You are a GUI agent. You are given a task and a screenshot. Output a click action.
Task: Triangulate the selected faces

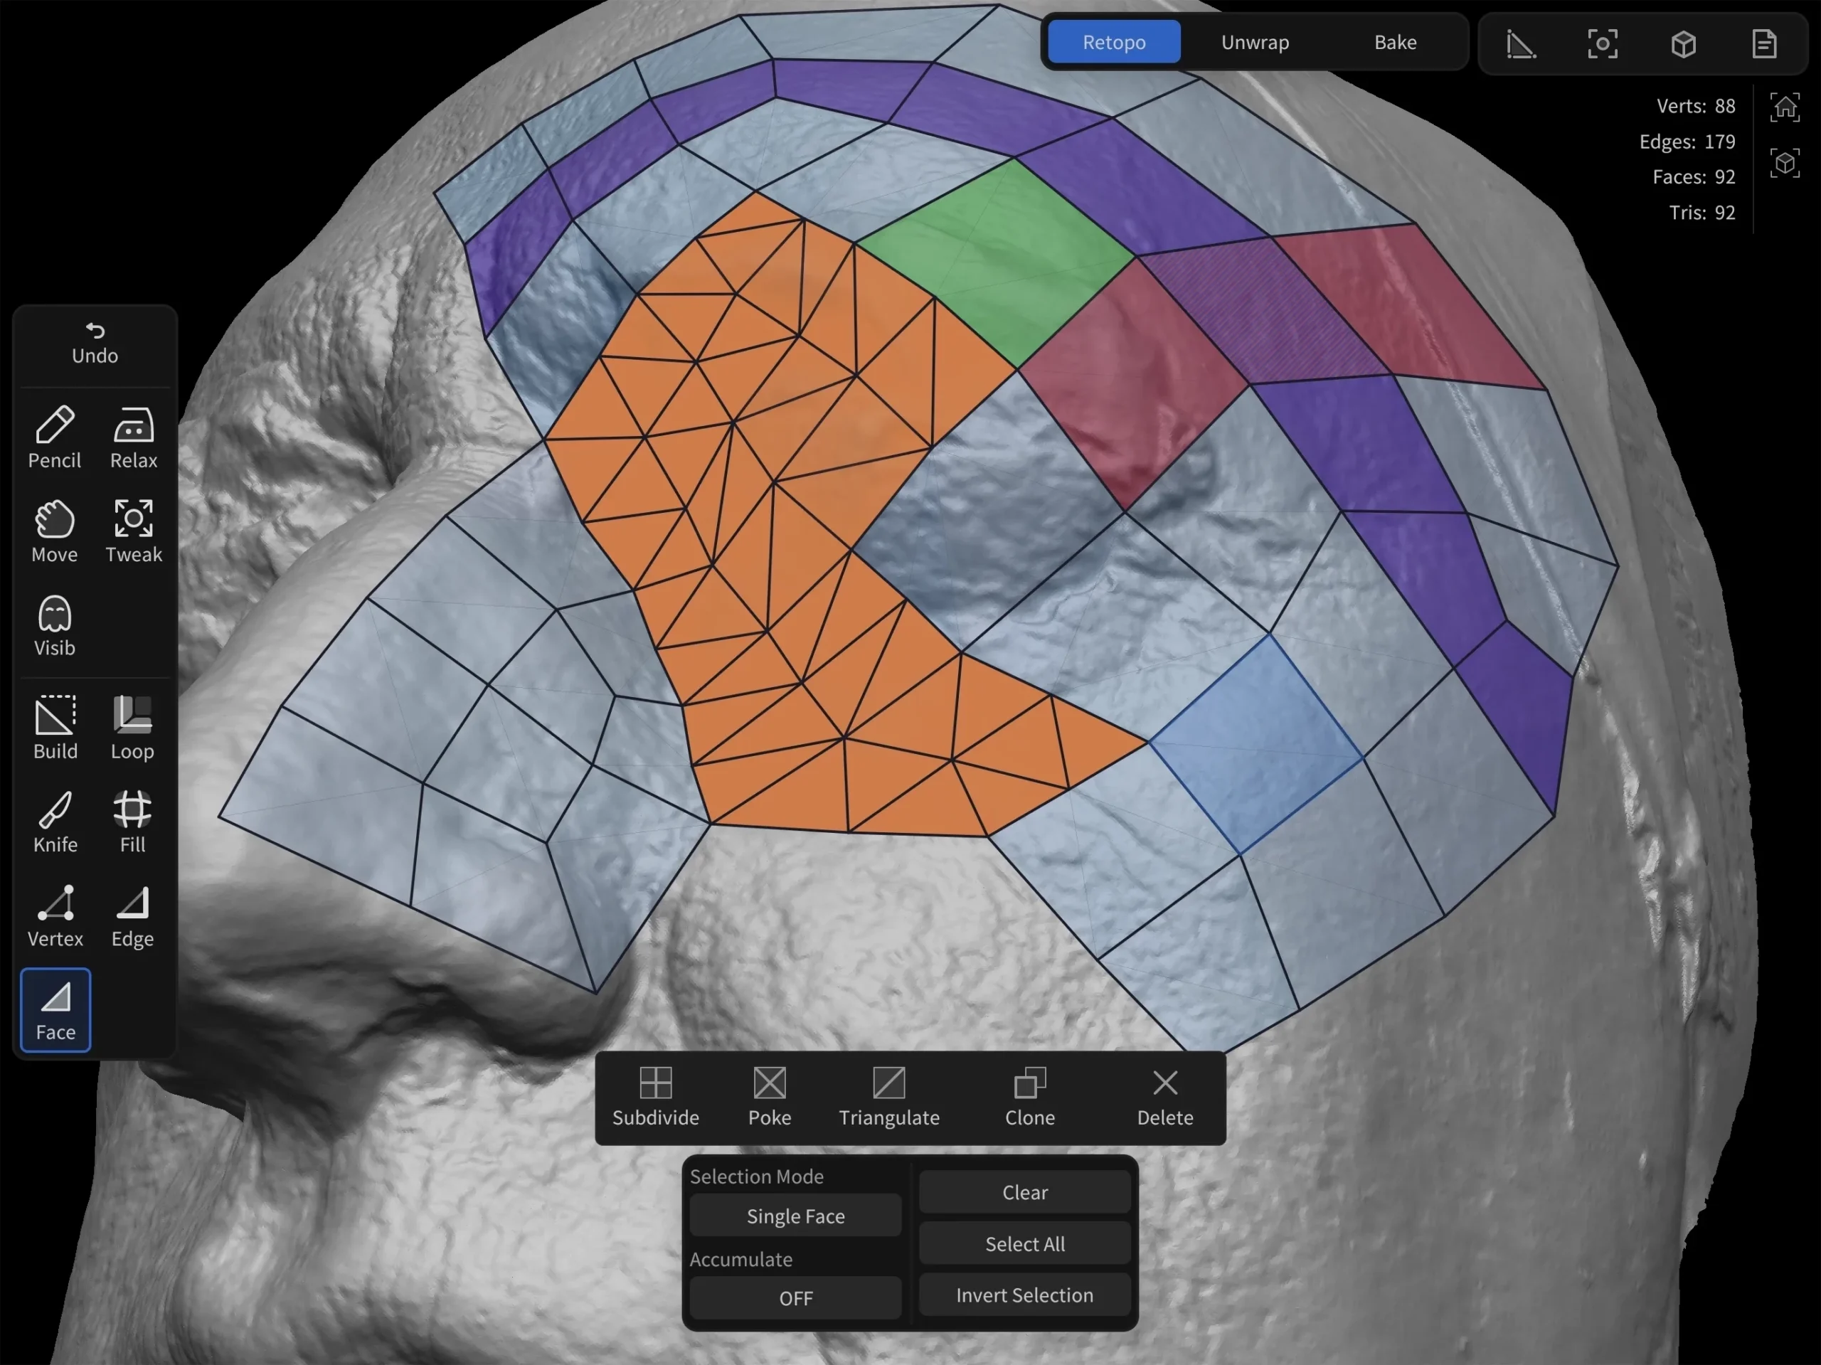click(889, 1098)
